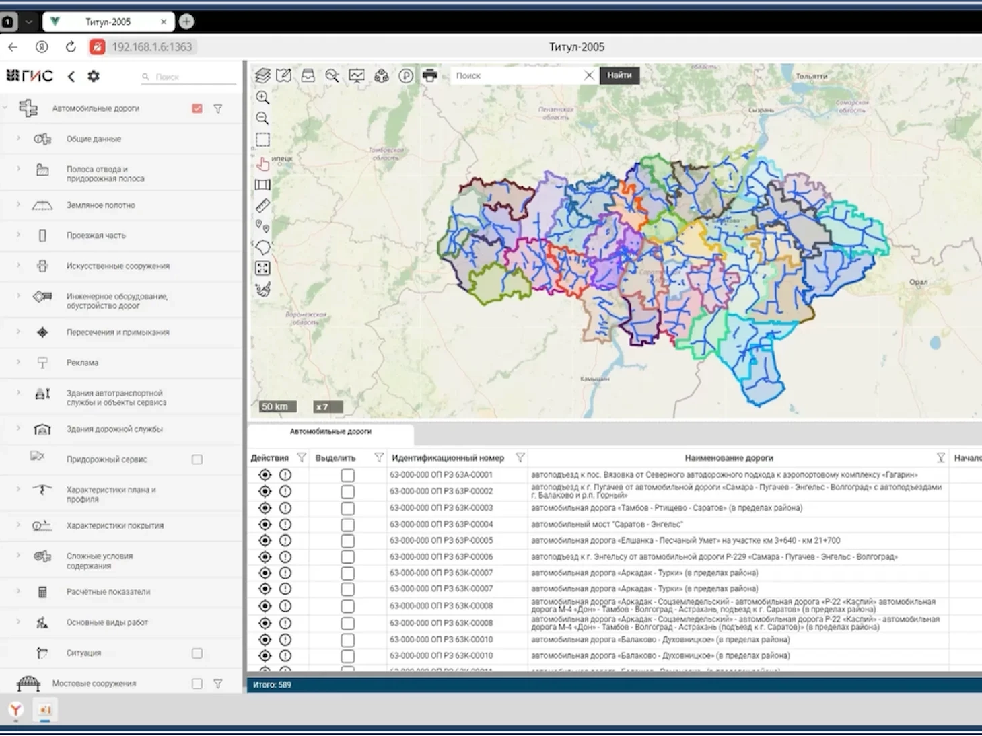Choose the hand pointer tool
Screen dimensions: 982x736
click(x=262, y=163)
